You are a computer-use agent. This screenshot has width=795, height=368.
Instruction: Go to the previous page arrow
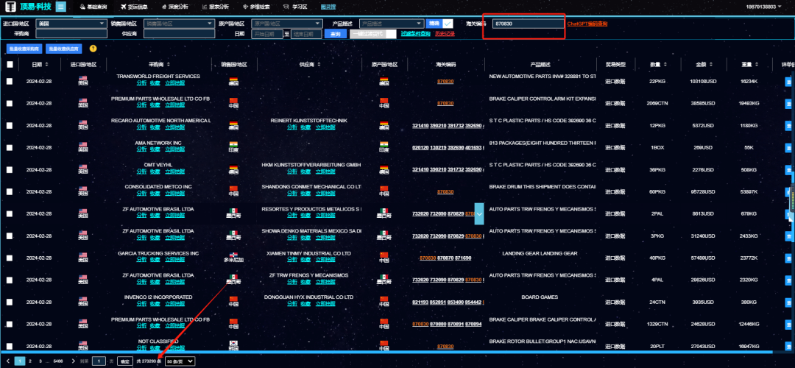8,361
